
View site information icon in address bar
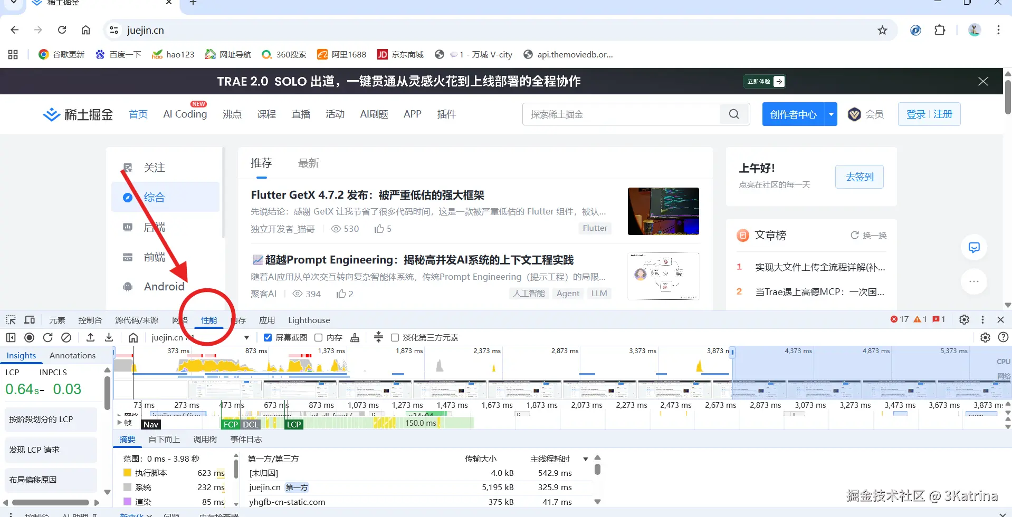(x=114, y=30)
